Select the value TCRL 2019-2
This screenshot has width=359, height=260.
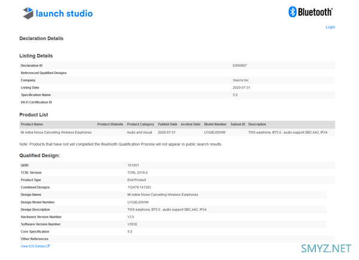138,173
